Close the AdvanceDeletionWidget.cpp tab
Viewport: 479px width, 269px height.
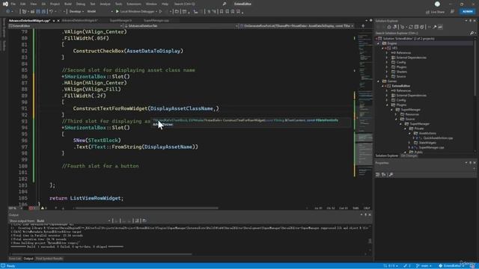coord(58,21)
